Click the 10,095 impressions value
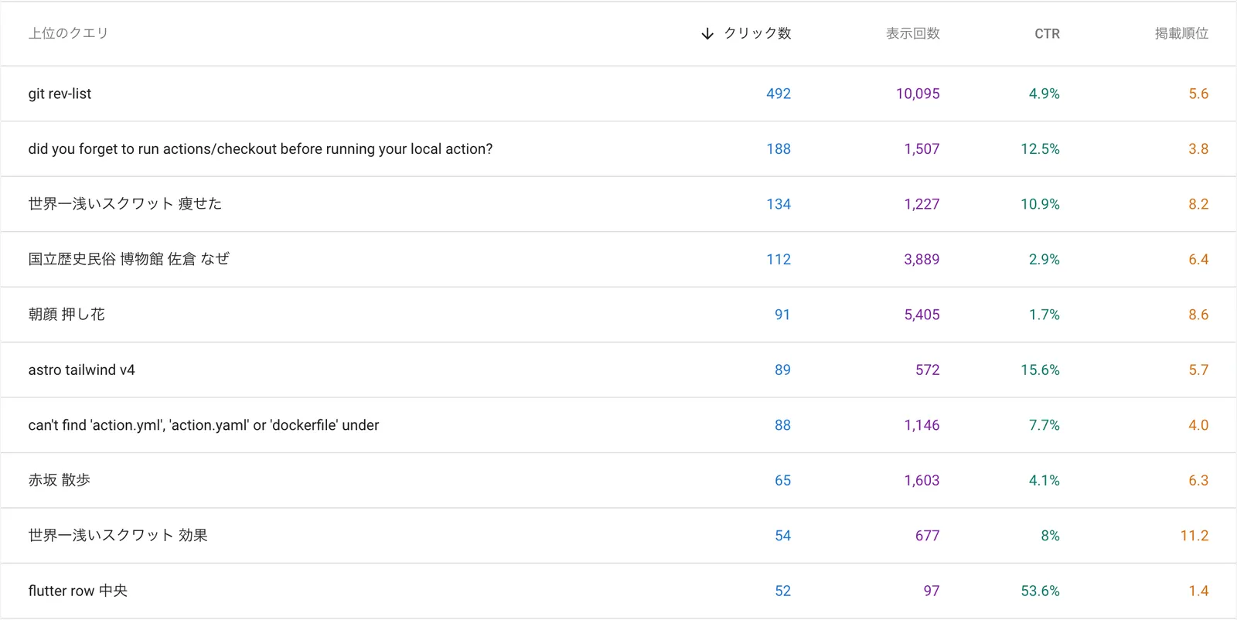The image size is (1237, 620). tap(917, 94)
